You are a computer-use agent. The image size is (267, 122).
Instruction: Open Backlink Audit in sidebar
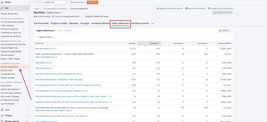coord(7,71)
